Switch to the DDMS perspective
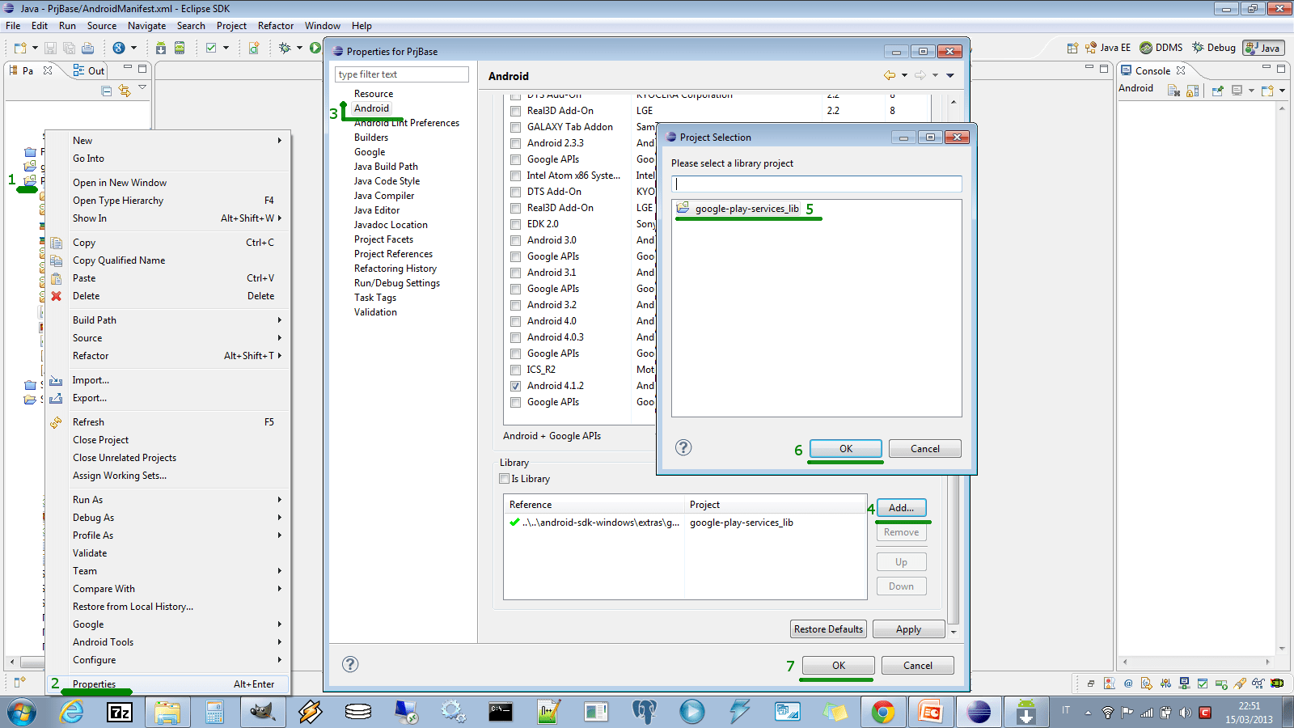The width and height of the screenshot is (1294, 728). tap(1161, 48)
